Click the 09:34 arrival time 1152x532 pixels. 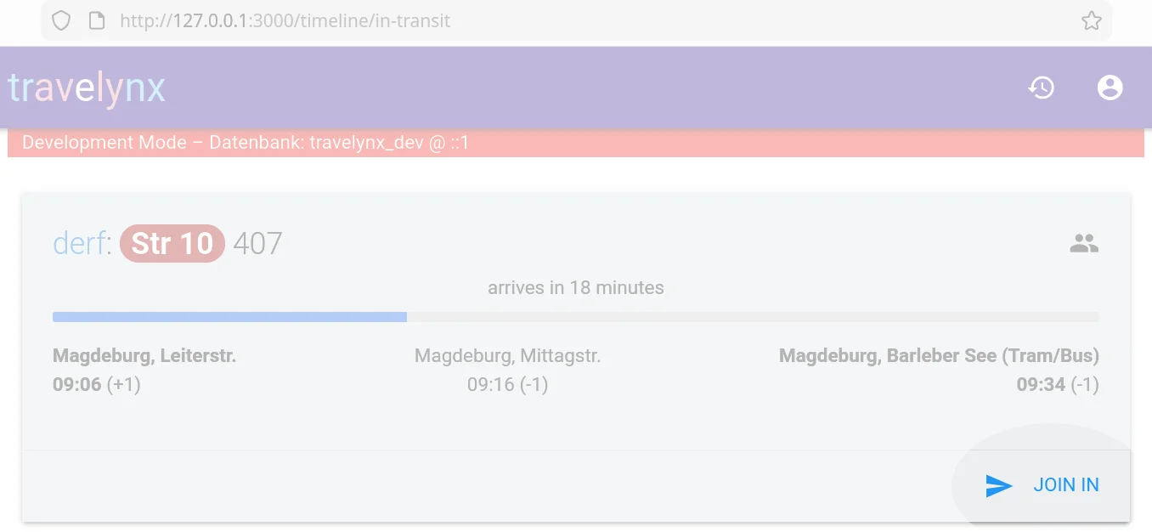(1041, 385)
